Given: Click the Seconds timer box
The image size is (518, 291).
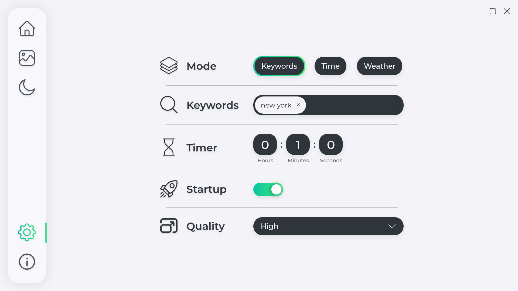Looking at the screenshot, I should coord(331,145).
